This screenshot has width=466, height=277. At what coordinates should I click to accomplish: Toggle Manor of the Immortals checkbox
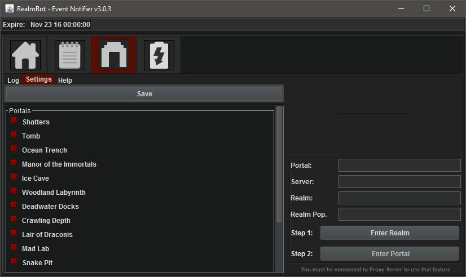point(14,163)
